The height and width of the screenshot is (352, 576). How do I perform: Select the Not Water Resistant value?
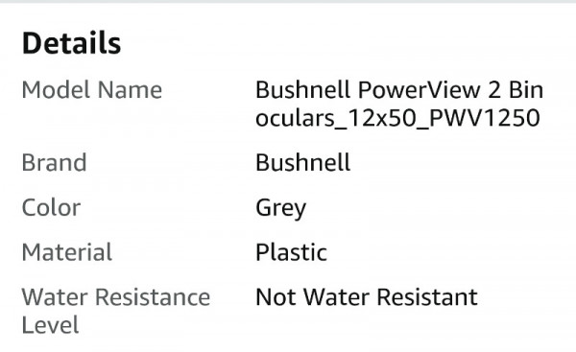click(367, 297)
